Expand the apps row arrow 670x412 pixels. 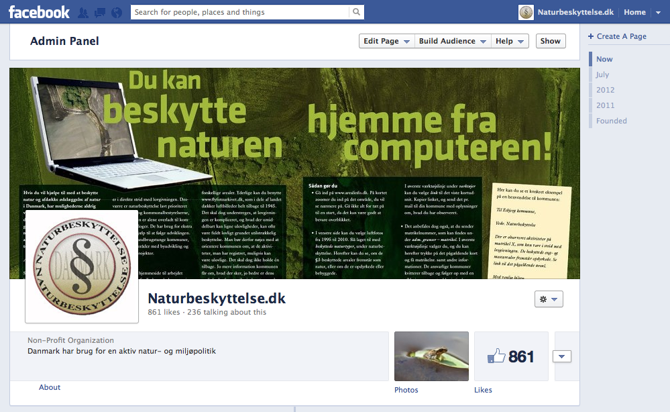(x=562, y=356)
